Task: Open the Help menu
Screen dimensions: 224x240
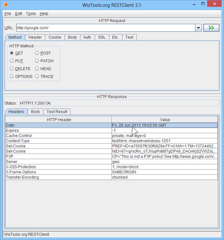Action: 44,14
